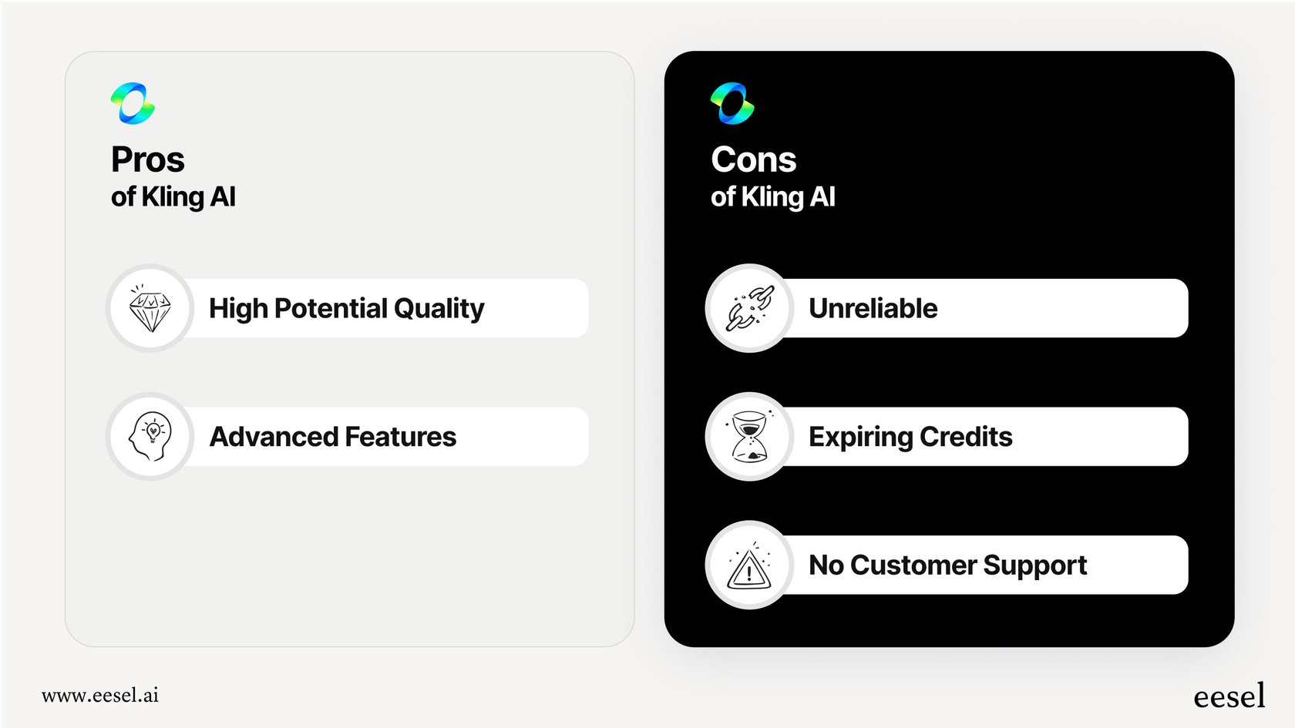Click the lightbulb head icon
Screen dimensions: 1295x728
point(150,437)
